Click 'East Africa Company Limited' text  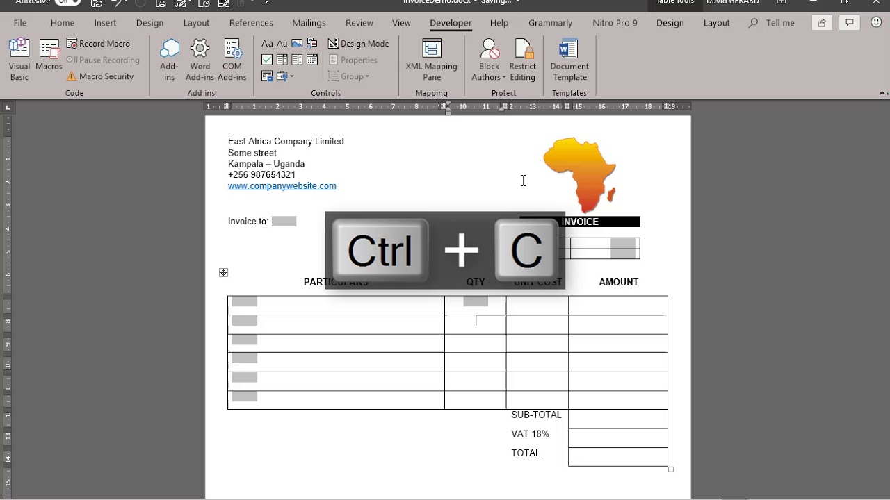click(x=286, y=141)
